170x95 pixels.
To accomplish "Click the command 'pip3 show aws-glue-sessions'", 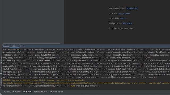I will tap(84, 86).
